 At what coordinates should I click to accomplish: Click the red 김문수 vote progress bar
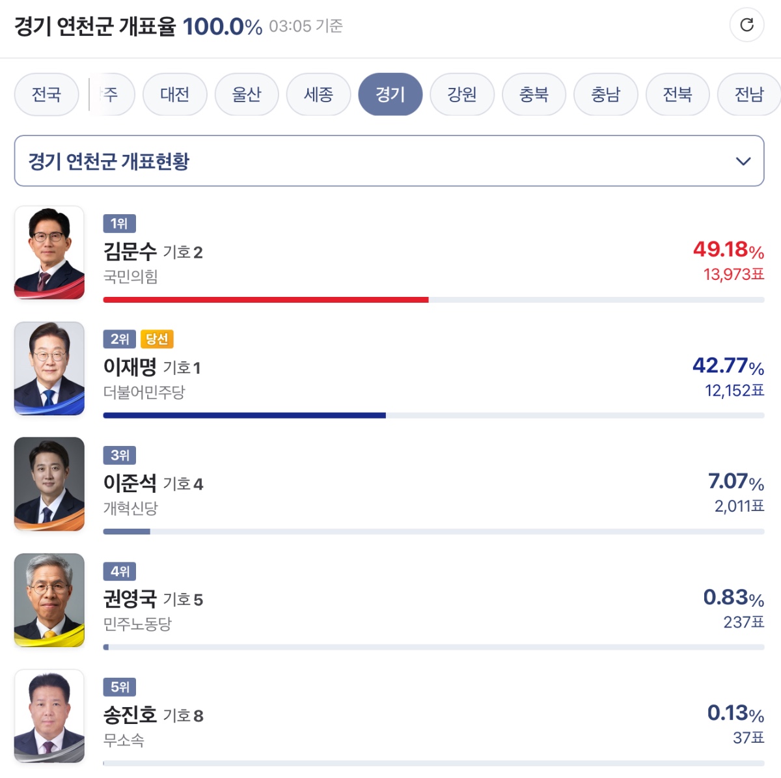[x=266, y=300]
